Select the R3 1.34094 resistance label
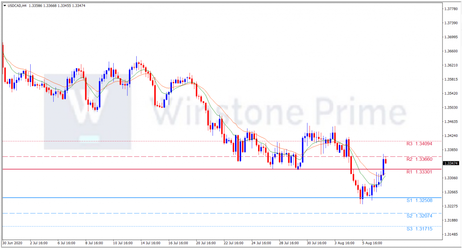 coord(419,144)
